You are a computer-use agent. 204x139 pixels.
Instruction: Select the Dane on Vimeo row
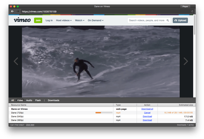click(102, 109)
